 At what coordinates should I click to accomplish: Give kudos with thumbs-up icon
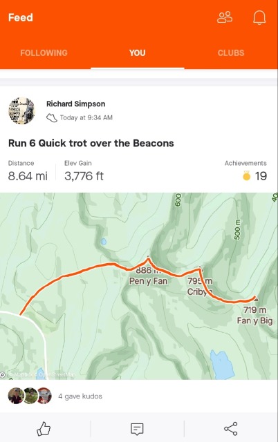coord(44,429)
